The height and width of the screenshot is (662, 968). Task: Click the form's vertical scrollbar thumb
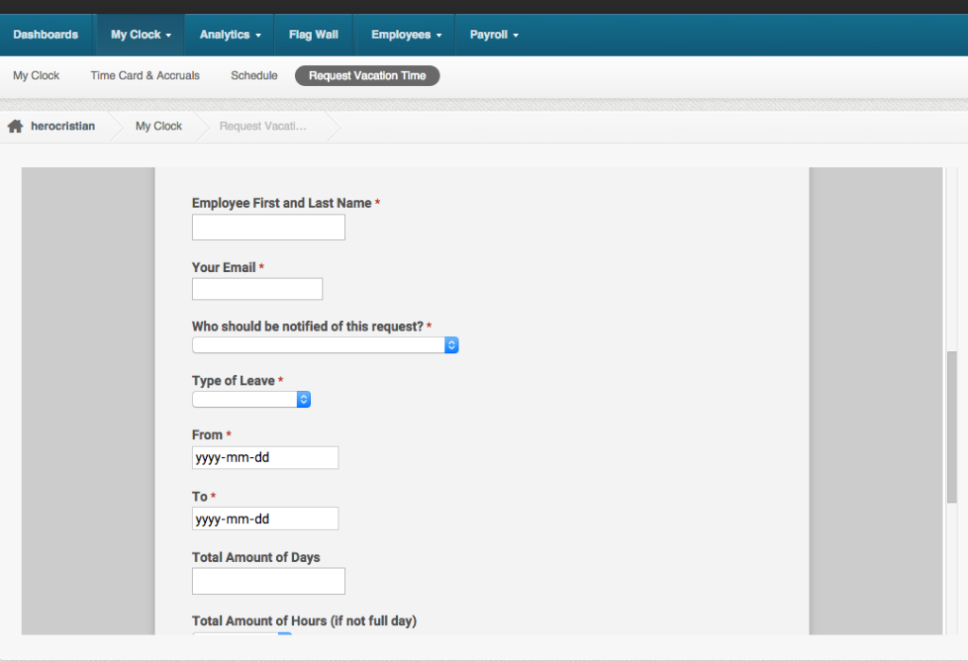pyautogui.click(x=952, y=427)
